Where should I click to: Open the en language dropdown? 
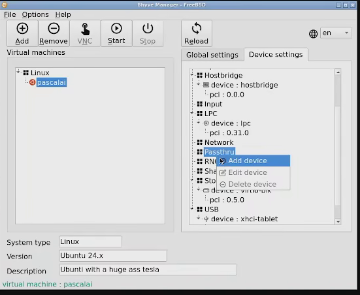[336, 33]
